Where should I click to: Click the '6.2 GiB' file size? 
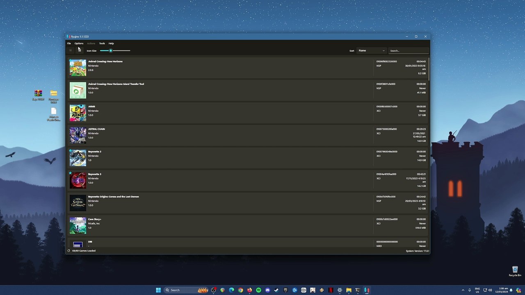click(422, 73)
